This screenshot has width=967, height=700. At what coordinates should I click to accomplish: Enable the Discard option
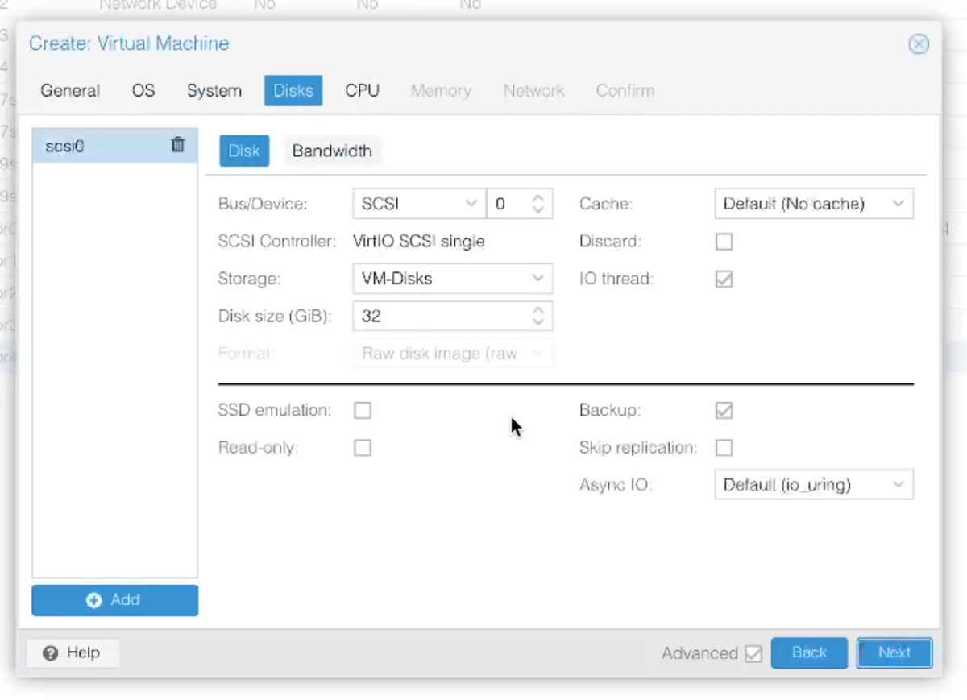coord(724,241)
